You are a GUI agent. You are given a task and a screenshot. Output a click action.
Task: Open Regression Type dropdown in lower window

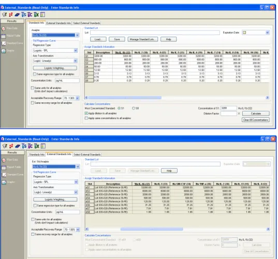pos(76,182)
